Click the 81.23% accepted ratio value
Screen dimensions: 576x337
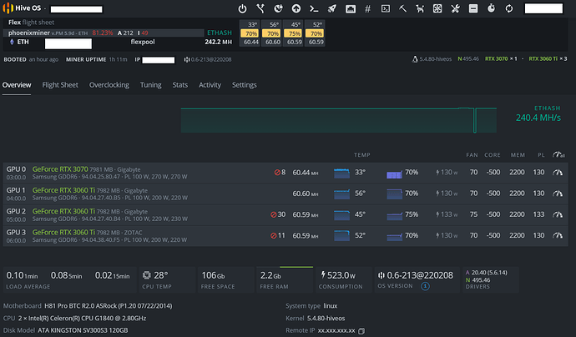coord(103,33)
